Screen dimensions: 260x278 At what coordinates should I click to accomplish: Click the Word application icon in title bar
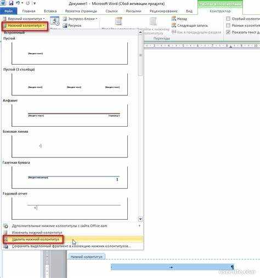pyautogui.click(x=3, y=3)
